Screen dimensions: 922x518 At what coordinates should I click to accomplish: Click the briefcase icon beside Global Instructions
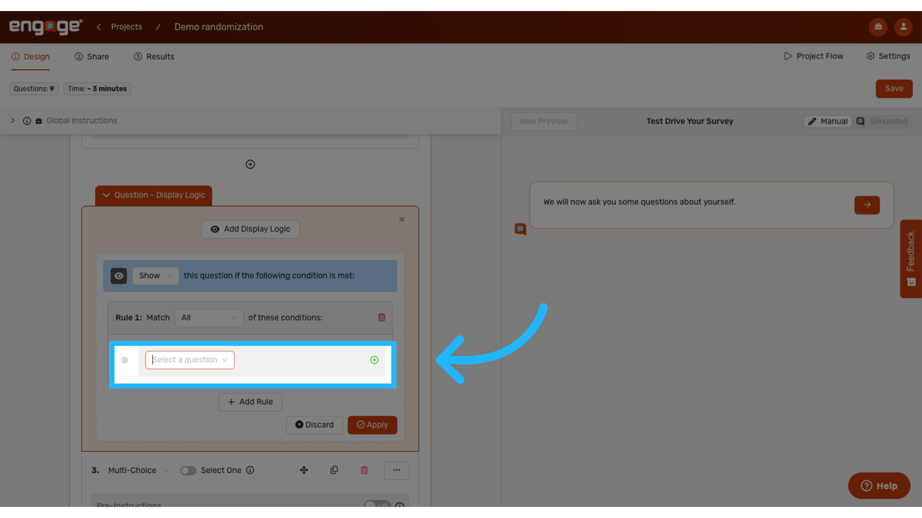[x=39, y=121]
